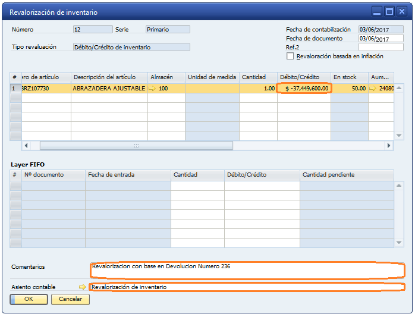
Task: Click the yellow link arrow beside account 24080
Action: tap(373, 88)
